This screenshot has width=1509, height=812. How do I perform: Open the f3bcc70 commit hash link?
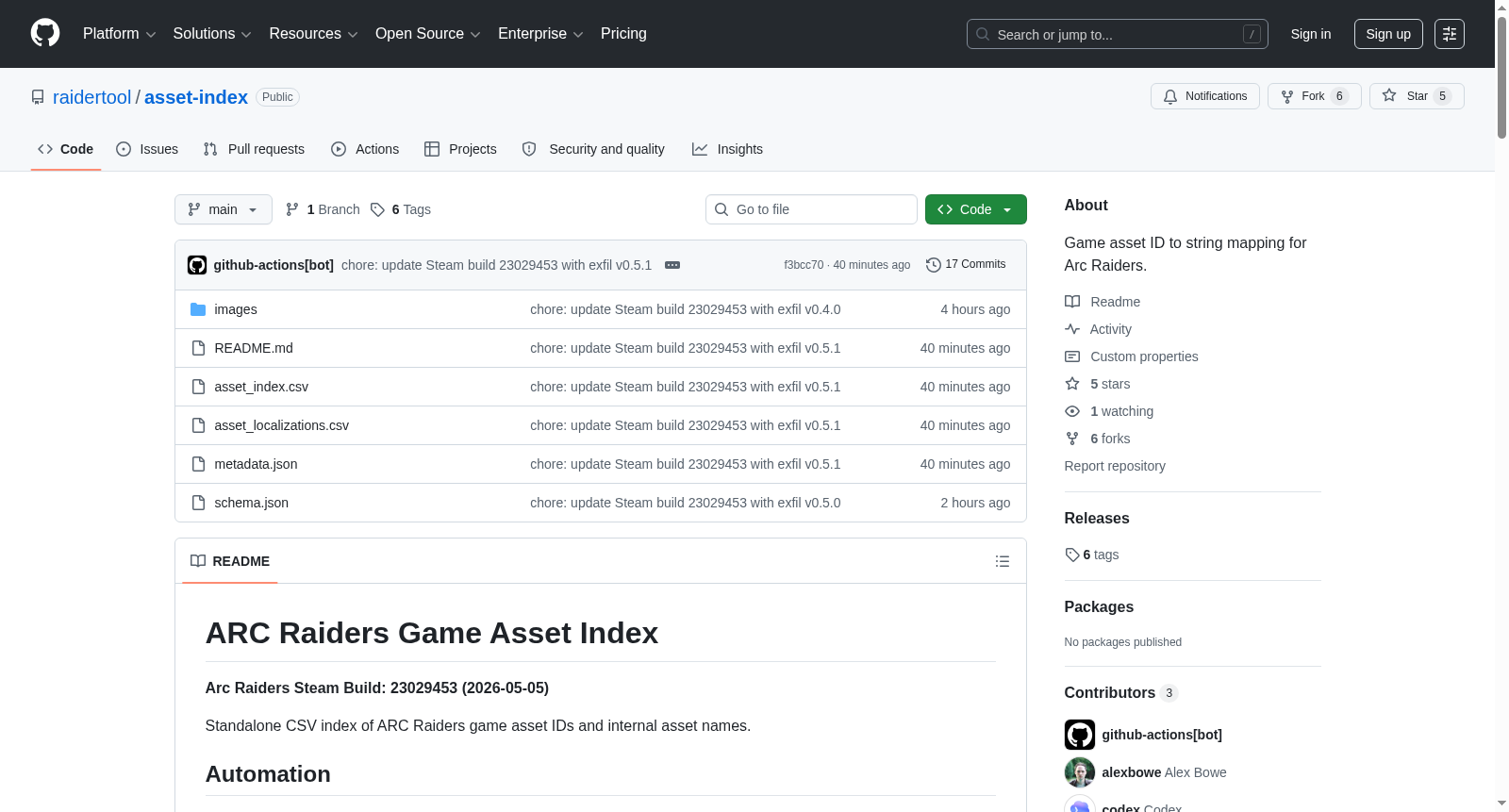point(804,265)
